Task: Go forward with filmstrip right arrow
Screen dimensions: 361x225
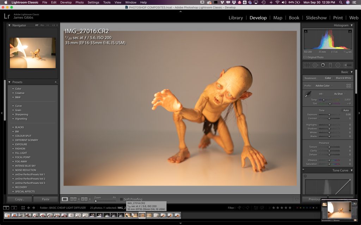Action: 33,208
